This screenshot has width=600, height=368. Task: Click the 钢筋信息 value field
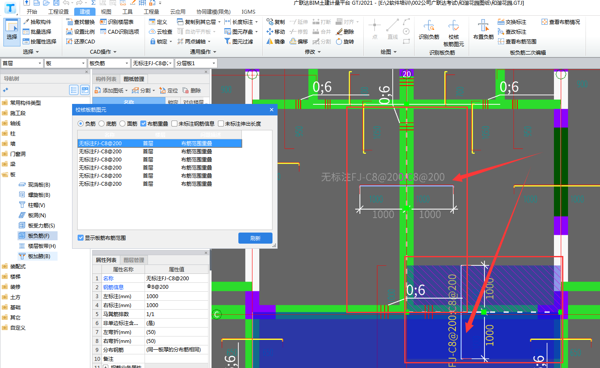click(x=177, y=287)
